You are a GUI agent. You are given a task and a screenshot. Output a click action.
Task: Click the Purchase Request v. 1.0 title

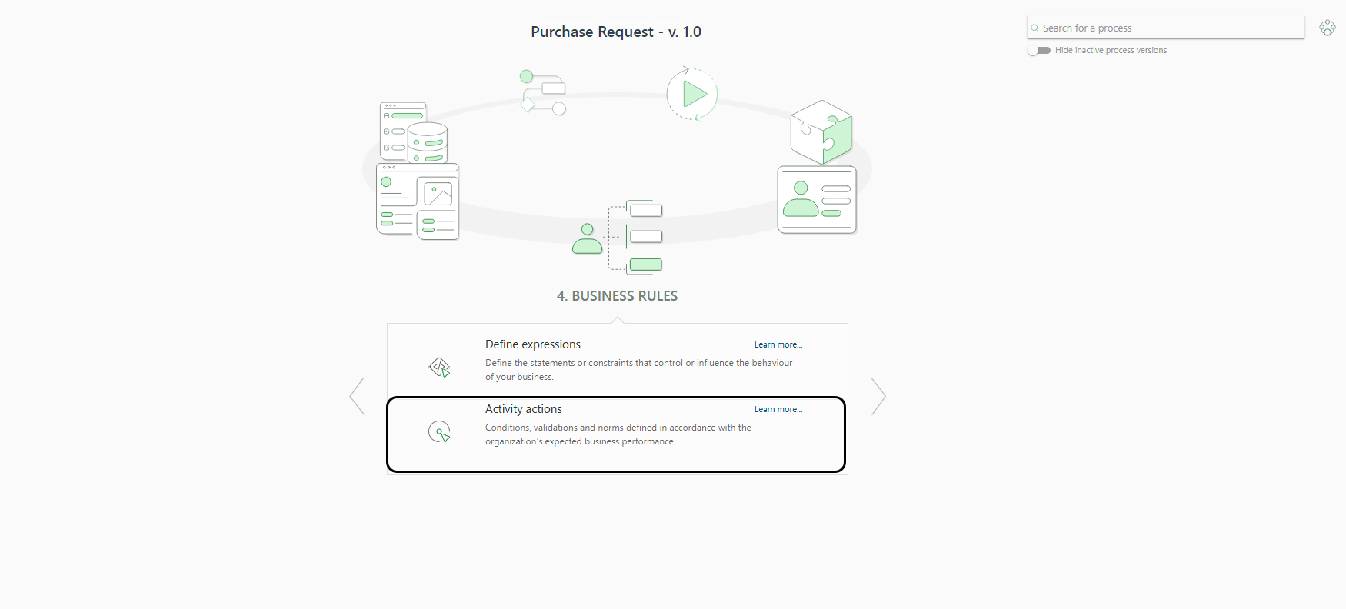(x=616, y=32)
